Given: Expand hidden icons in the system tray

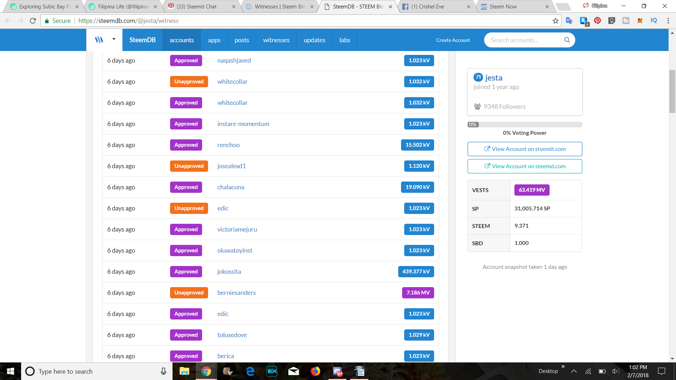Looking at the screenshot, I should [x=574, y=371].
